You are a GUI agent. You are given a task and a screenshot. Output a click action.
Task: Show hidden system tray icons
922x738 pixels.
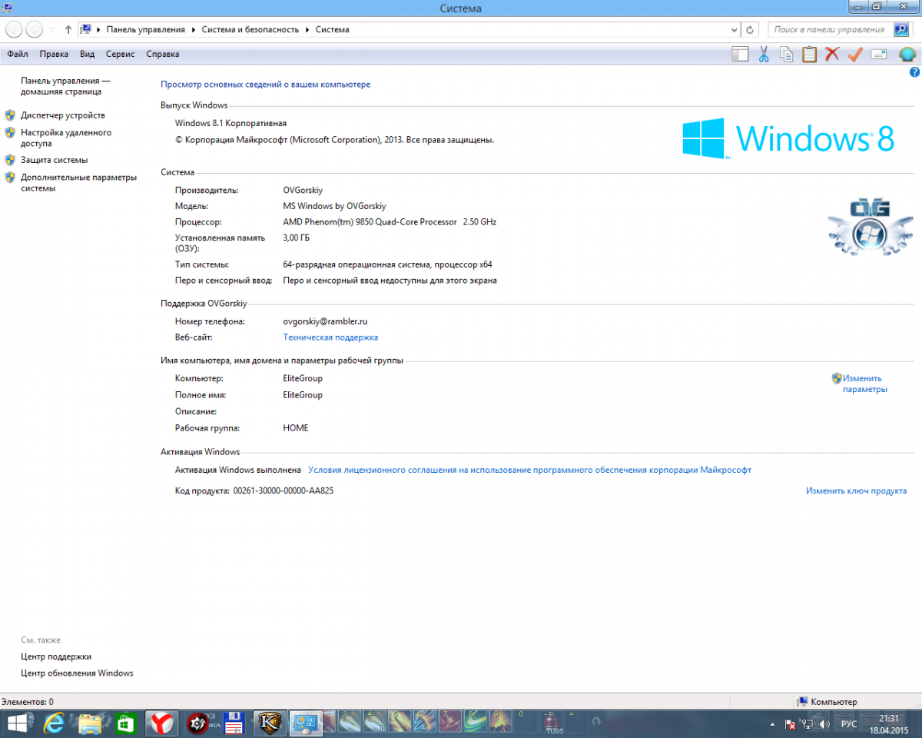coord(771,724)
